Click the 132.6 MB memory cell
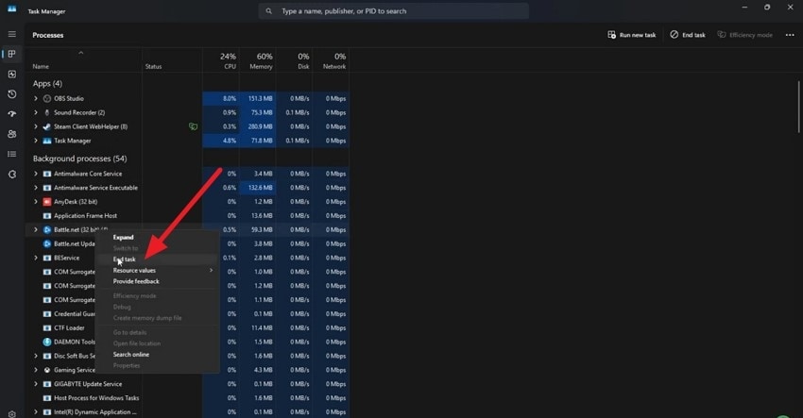 (258, 188)
